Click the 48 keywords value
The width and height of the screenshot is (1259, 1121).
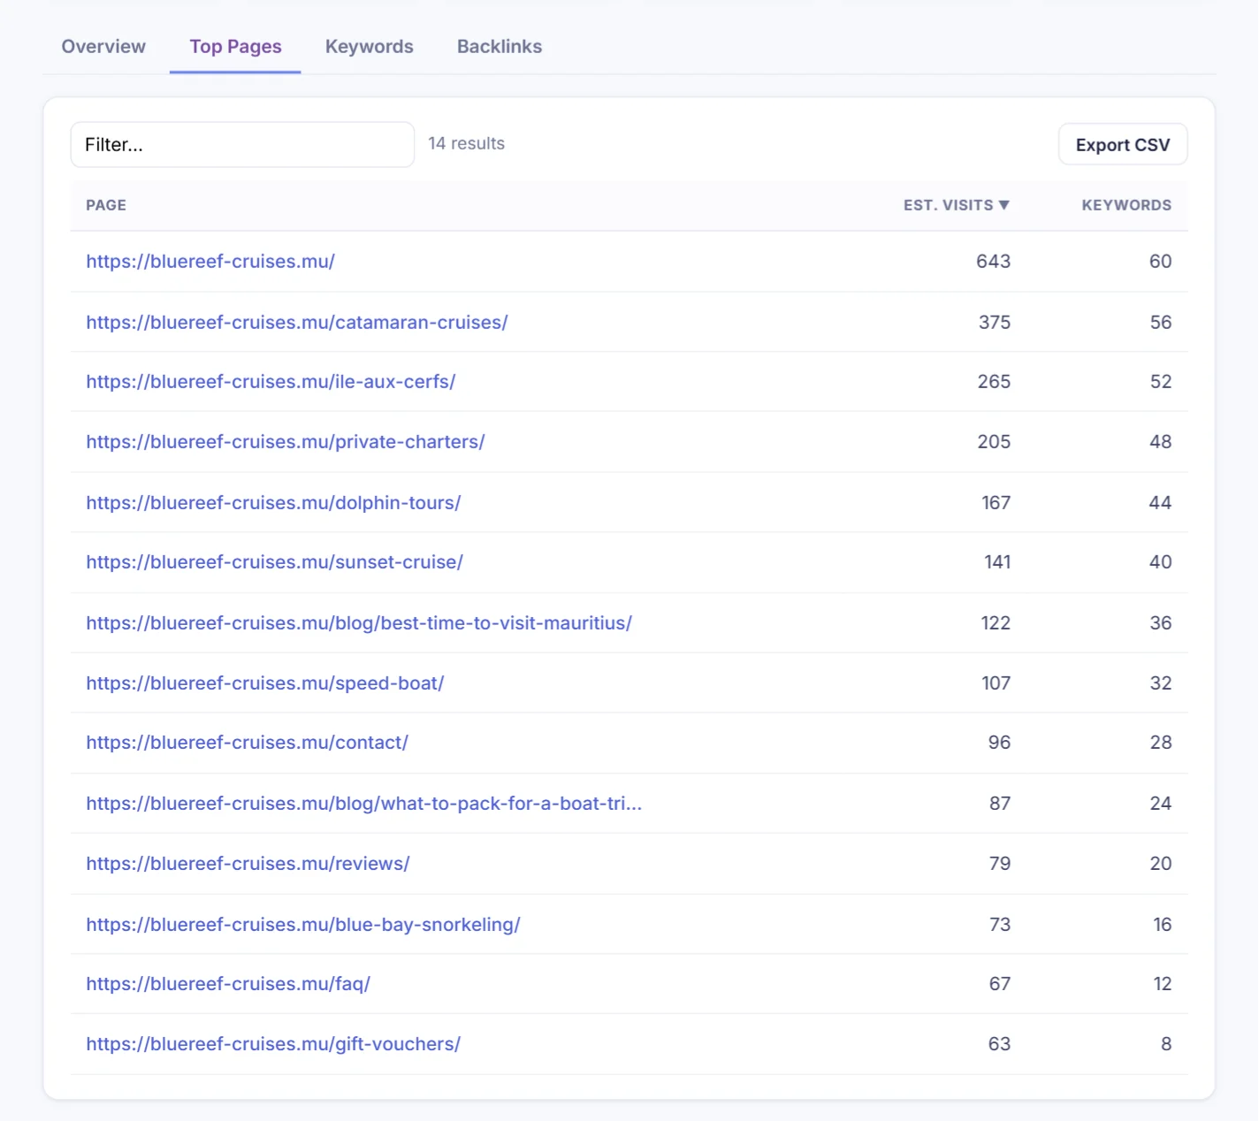1160,442
